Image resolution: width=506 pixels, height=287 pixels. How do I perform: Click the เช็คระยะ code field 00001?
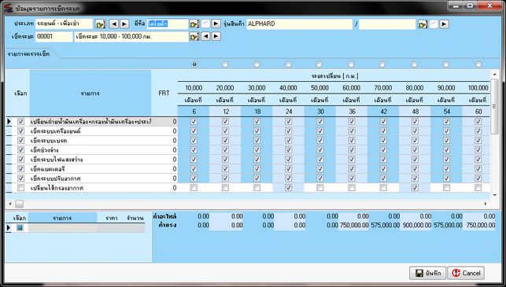[x=54, y=36]
